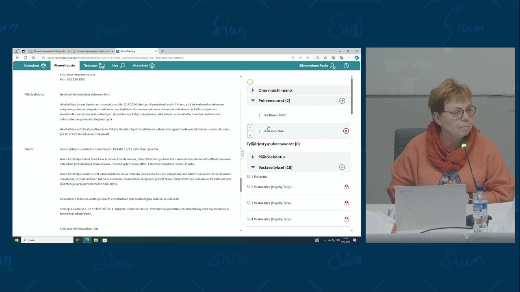Add a counter-proposal next to Vastaesitykset
Viewport: 520px width, 292px height.
(342, 167)
